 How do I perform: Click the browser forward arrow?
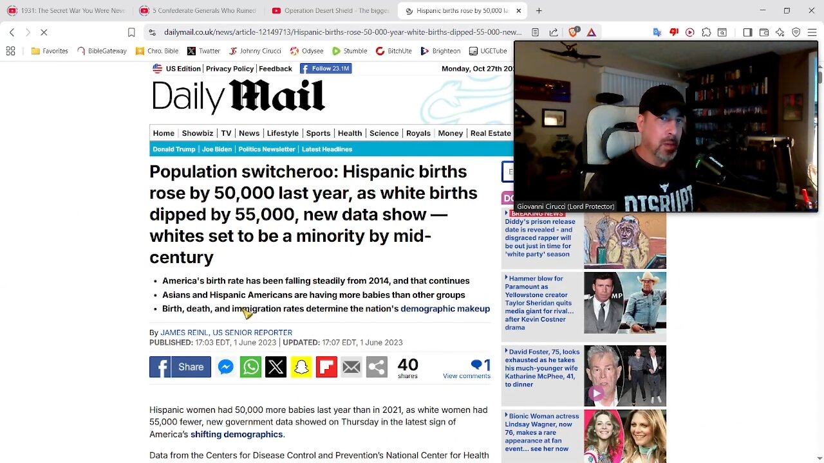tap(28, 32)
